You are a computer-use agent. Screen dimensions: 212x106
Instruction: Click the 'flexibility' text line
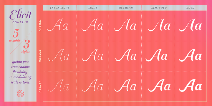(20, 72)
